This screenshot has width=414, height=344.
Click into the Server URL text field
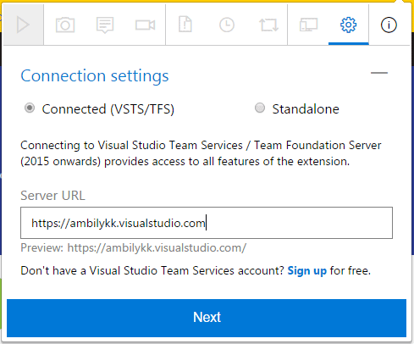(x=207, y=223)
